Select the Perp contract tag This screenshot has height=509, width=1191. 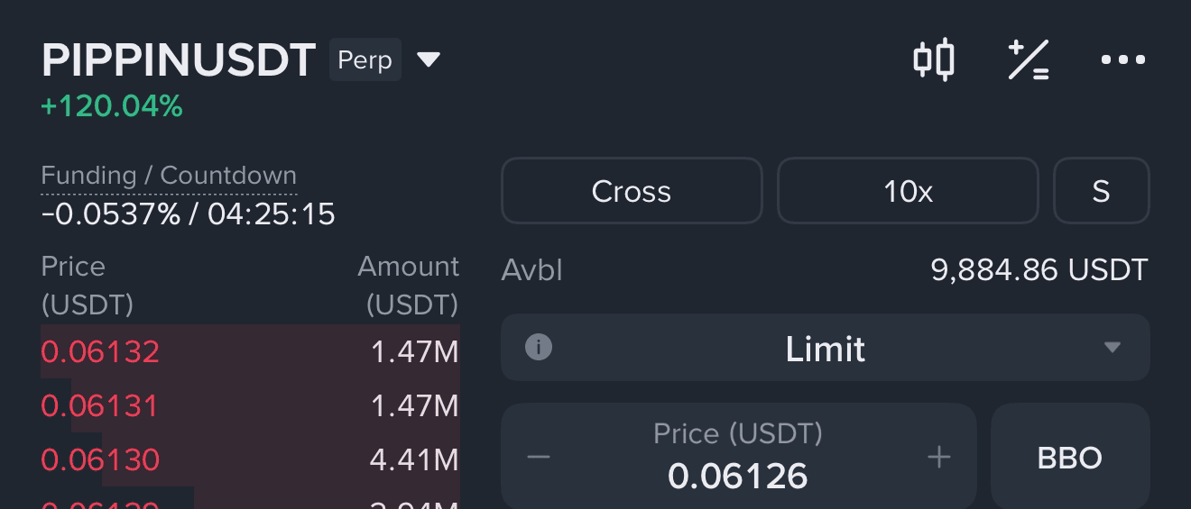click(365, 60)
